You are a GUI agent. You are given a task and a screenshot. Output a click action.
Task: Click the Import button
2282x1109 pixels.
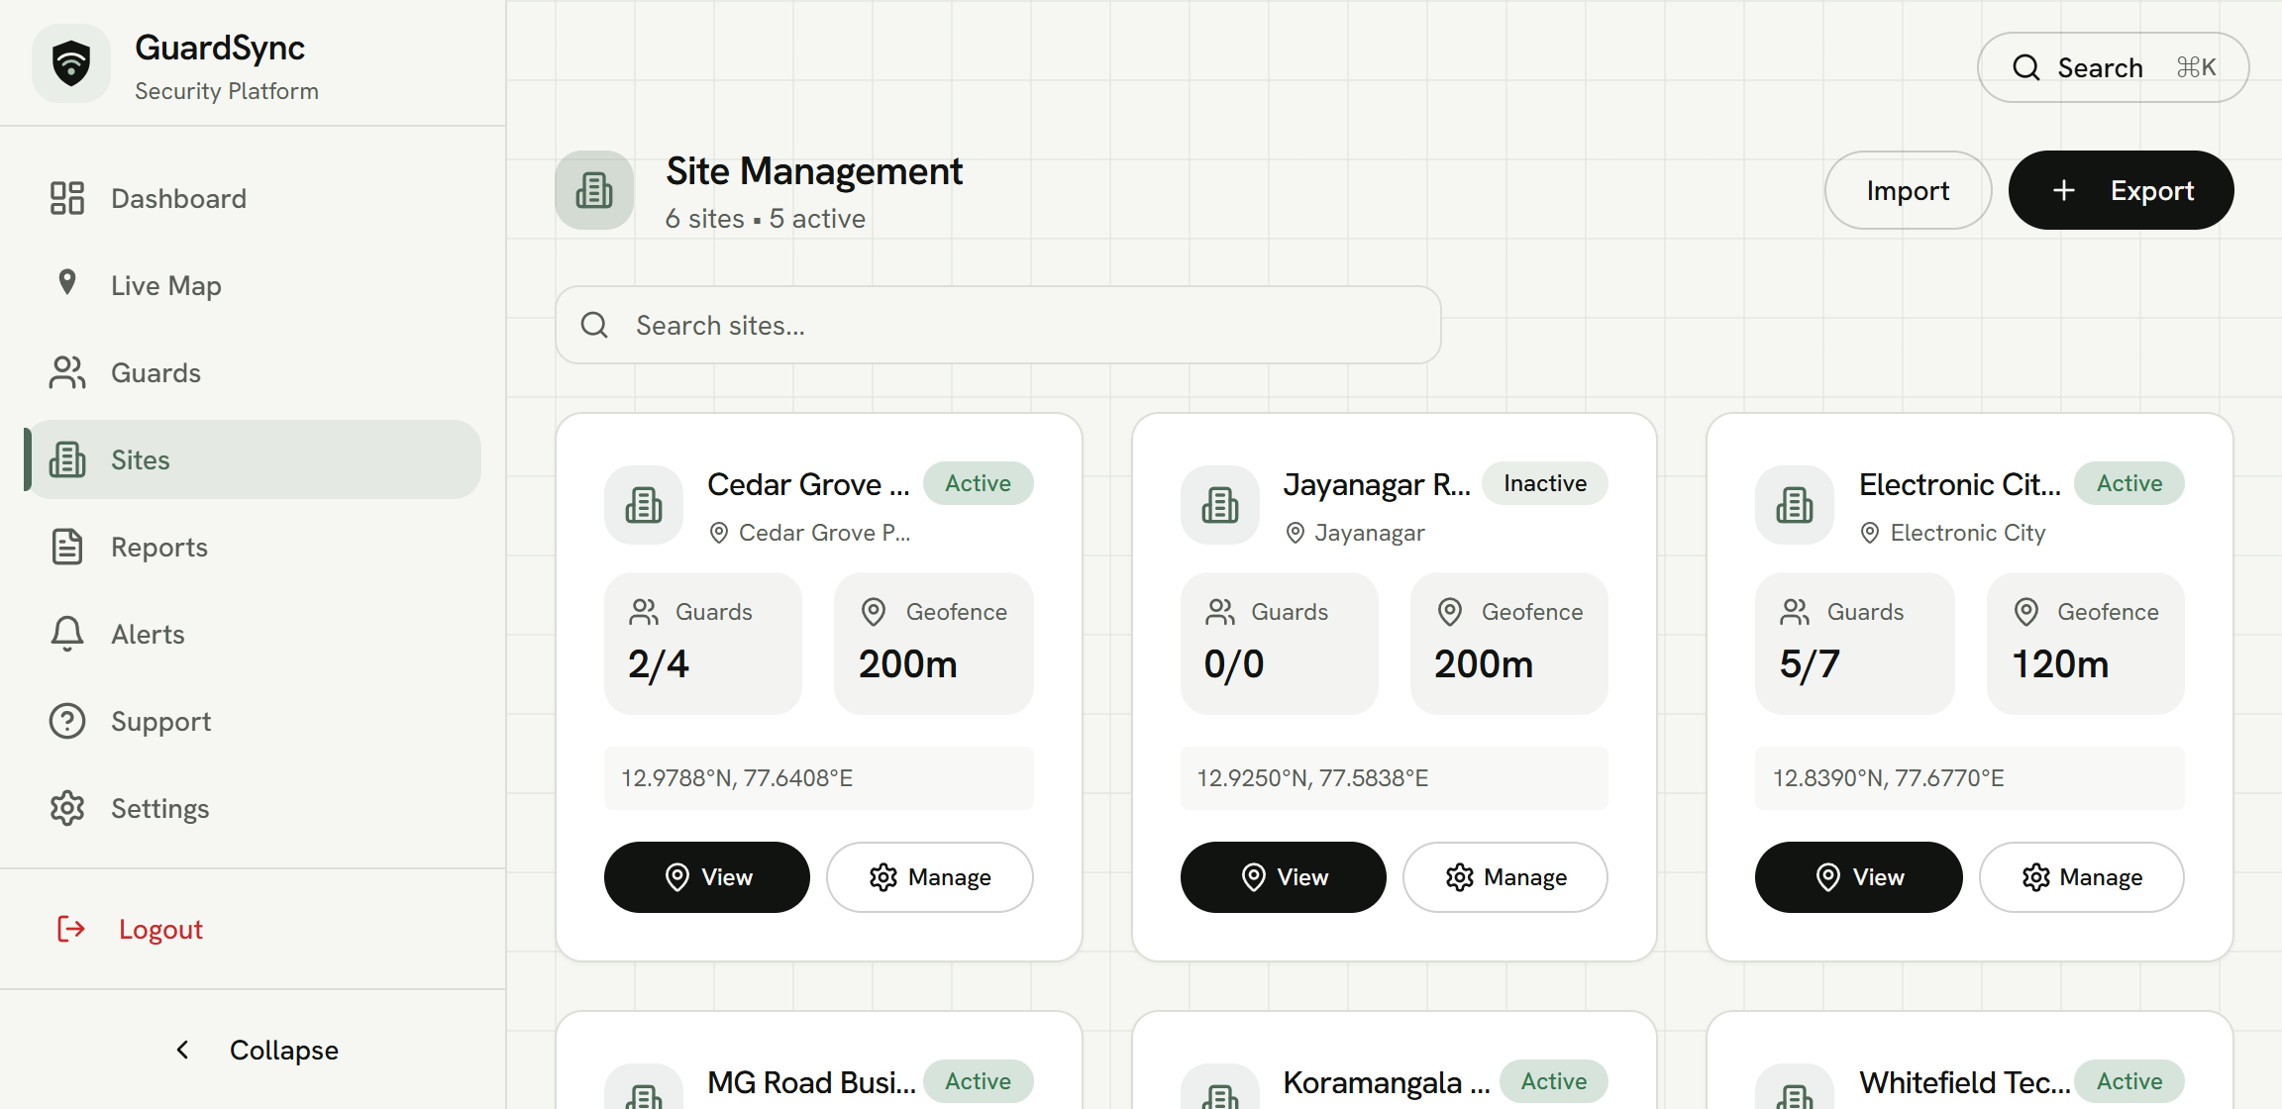click(x=1908, y=190)
